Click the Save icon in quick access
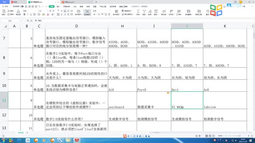The image size is (255, 143). pos(26,6)
